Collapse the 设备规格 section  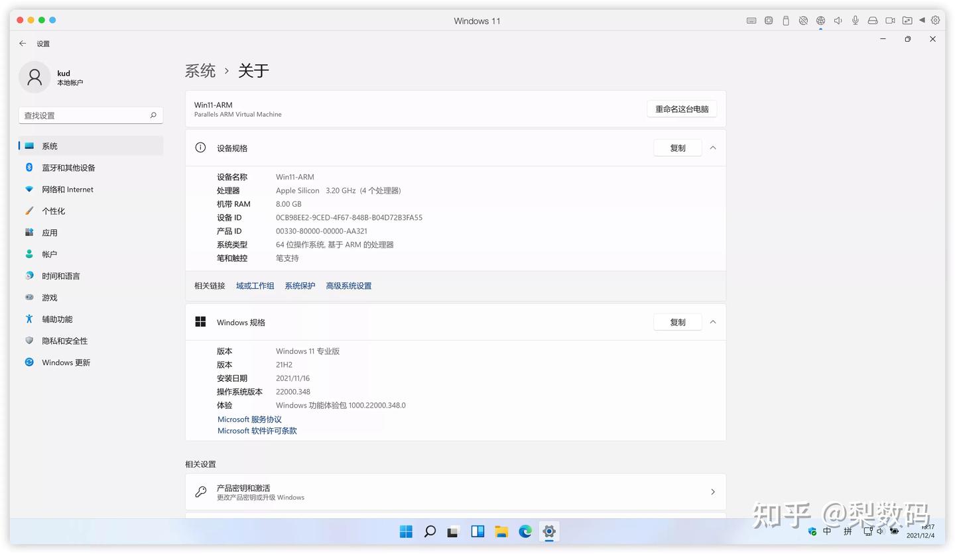[712, 148]
